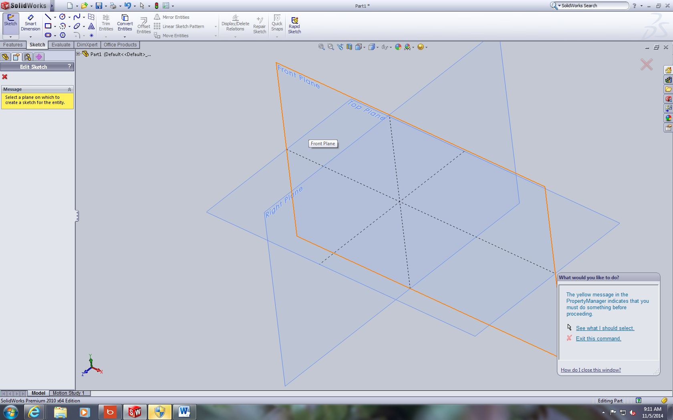
Task: Open Circle tool dropdown arrow
Action: click(x=69, y=17)
